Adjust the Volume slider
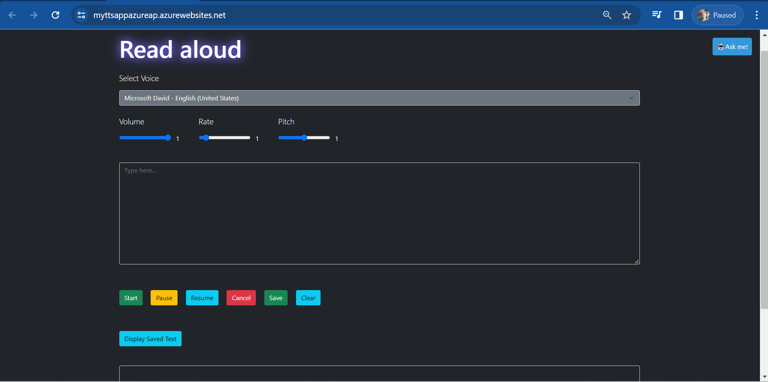 145,138
